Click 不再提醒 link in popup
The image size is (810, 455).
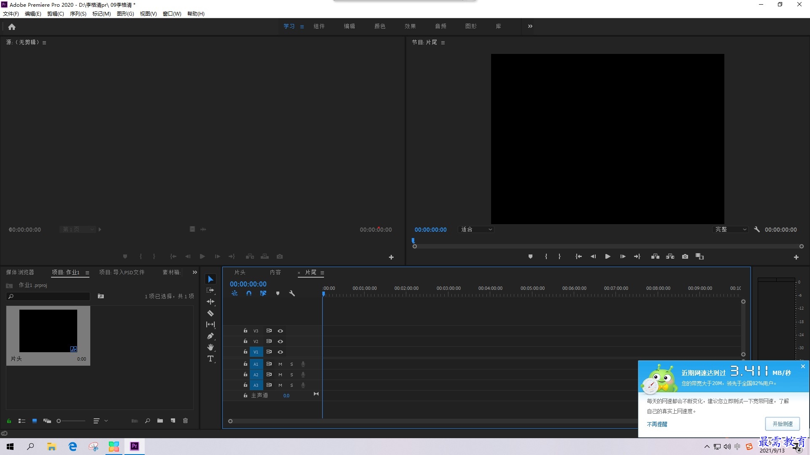(x=657, y=424)
